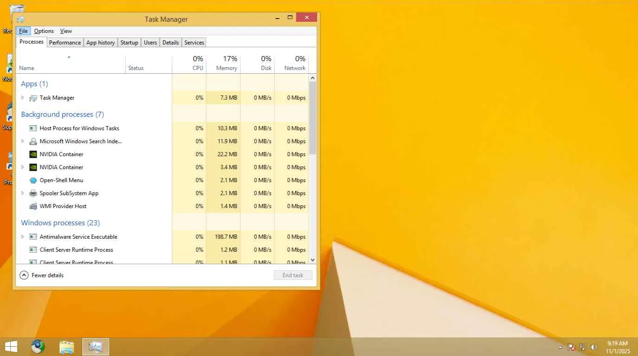The width and height of the screenshot is (638, 356).
Task: Sort processes by Disk usage column
Action: coord(258,64)
